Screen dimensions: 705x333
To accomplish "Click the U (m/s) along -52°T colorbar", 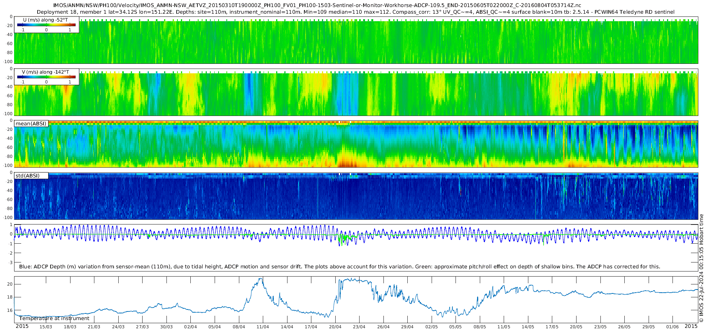I will (46, 25).
